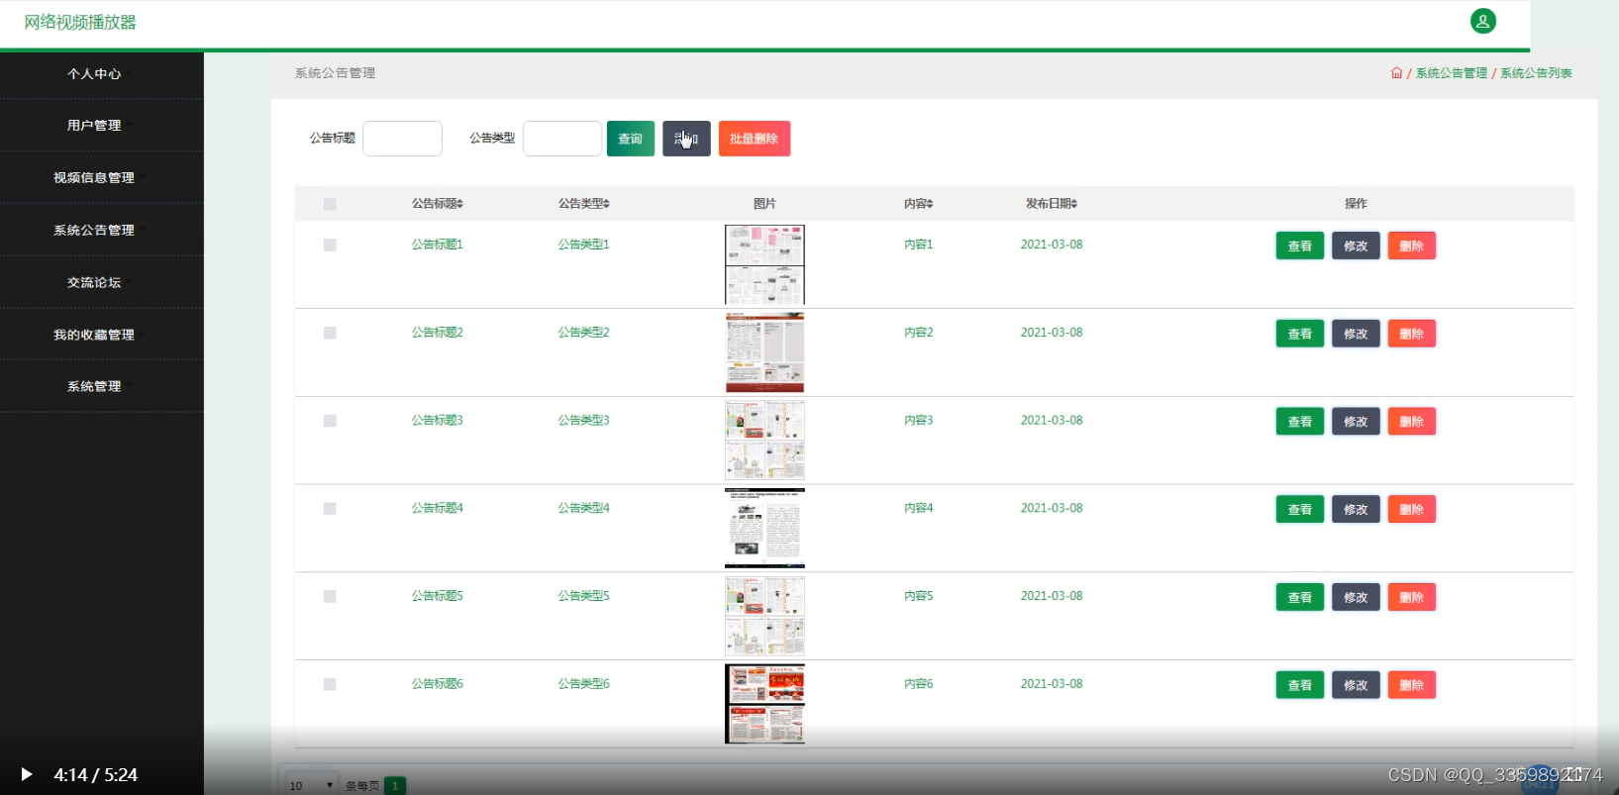Check the row checkbox for 公告标题1

coord(330,245)
